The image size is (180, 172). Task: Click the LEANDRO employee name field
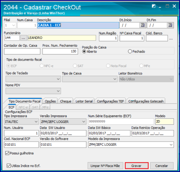(x=62, y=38)
